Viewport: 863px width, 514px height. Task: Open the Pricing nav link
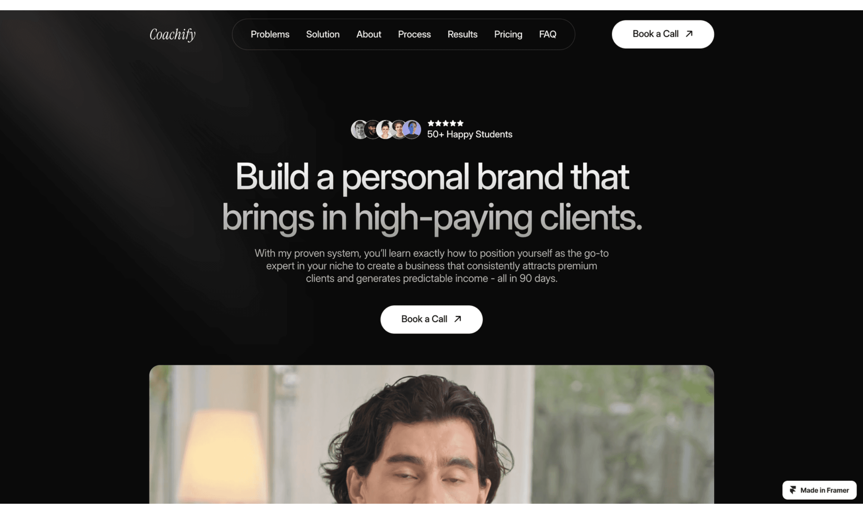click(508, 34)
